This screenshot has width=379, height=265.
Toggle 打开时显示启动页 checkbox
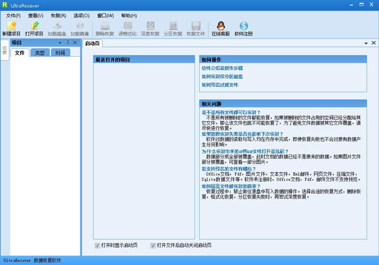(x=98, y=245)
